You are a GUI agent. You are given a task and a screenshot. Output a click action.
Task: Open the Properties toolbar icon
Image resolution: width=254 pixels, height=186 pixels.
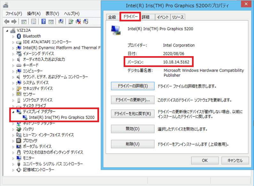click(34, 21)
